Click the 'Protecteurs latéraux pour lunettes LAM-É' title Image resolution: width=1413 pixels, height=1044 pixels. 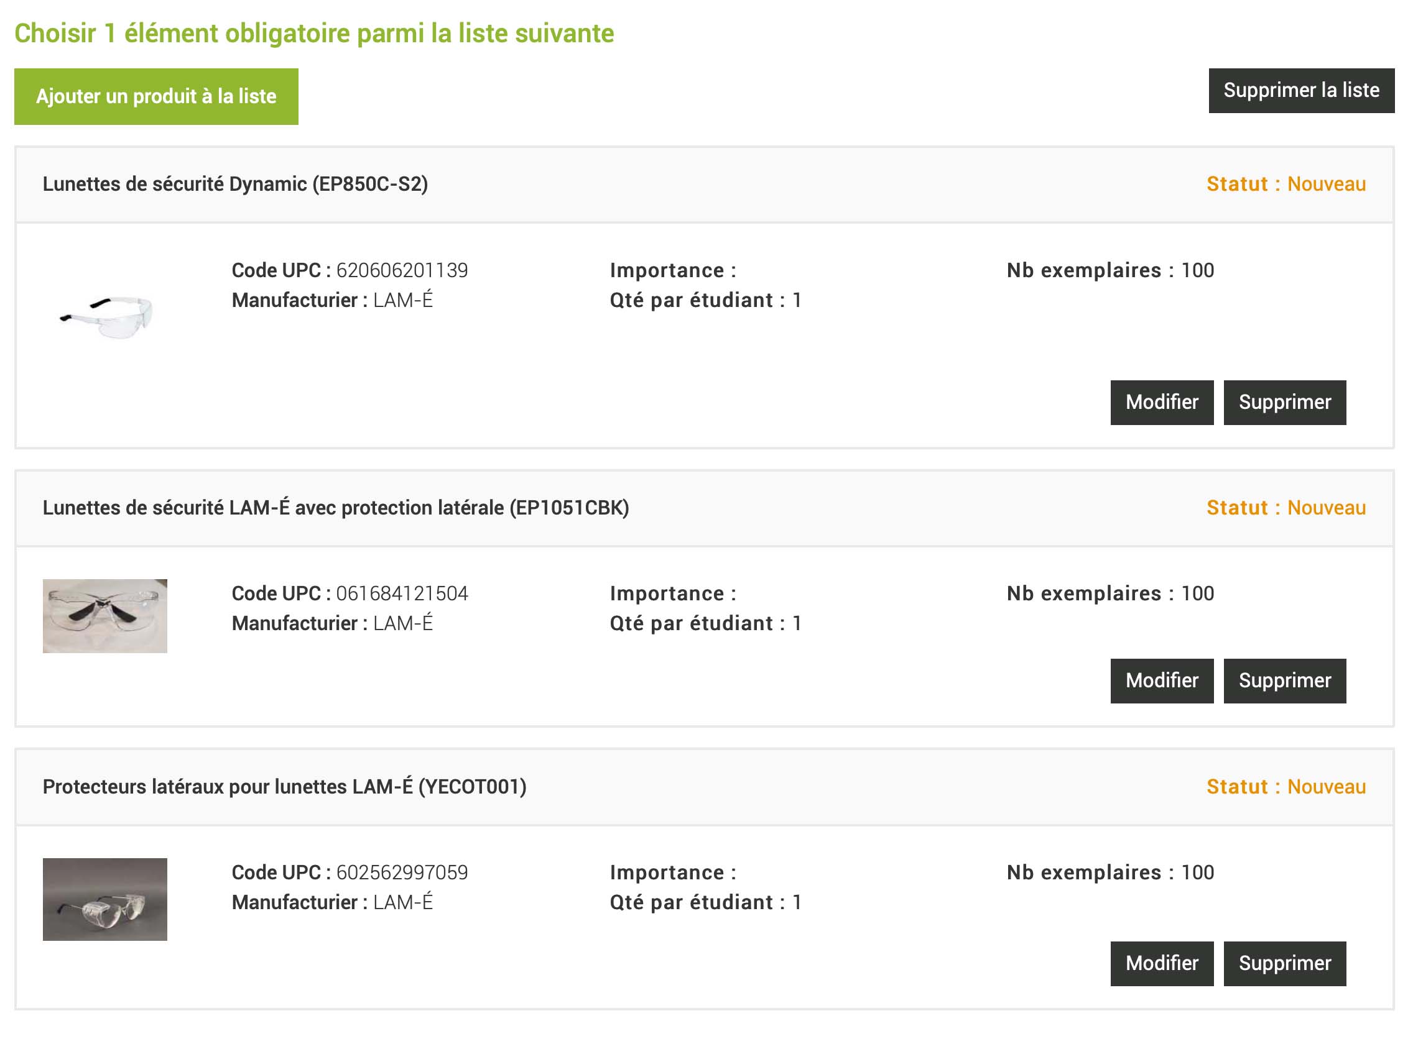tap(284, 787)
